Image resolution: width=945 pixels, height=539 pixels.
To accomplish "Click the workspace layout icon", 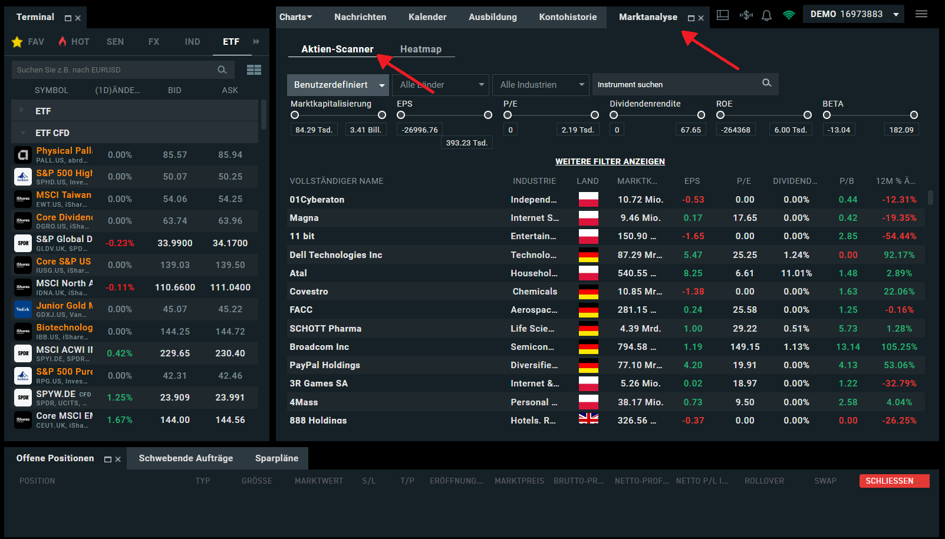I will coord(722,14).
